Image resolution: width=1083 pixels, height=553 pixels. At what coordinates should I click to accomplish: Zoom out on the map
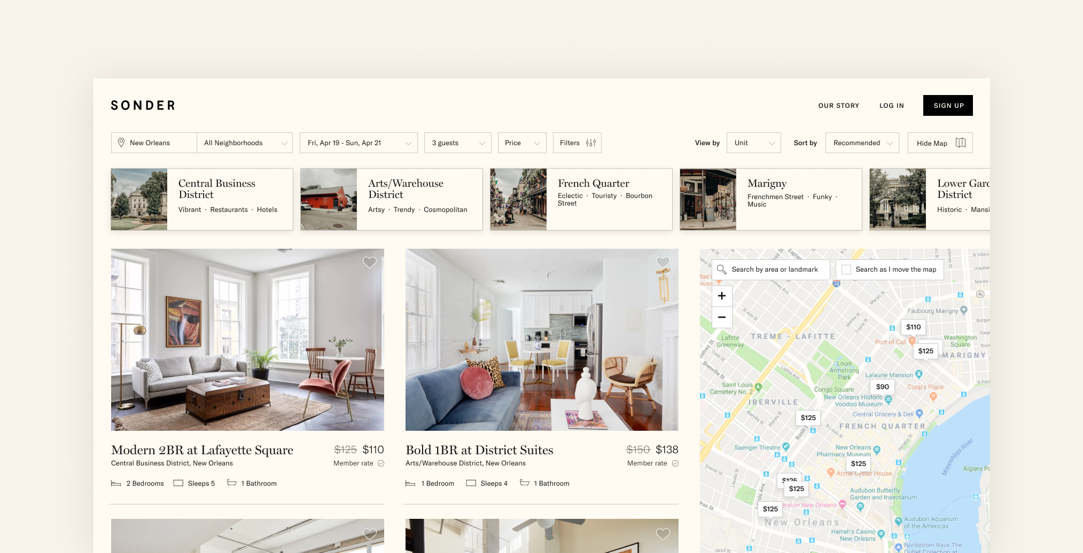tap(722, 317)
